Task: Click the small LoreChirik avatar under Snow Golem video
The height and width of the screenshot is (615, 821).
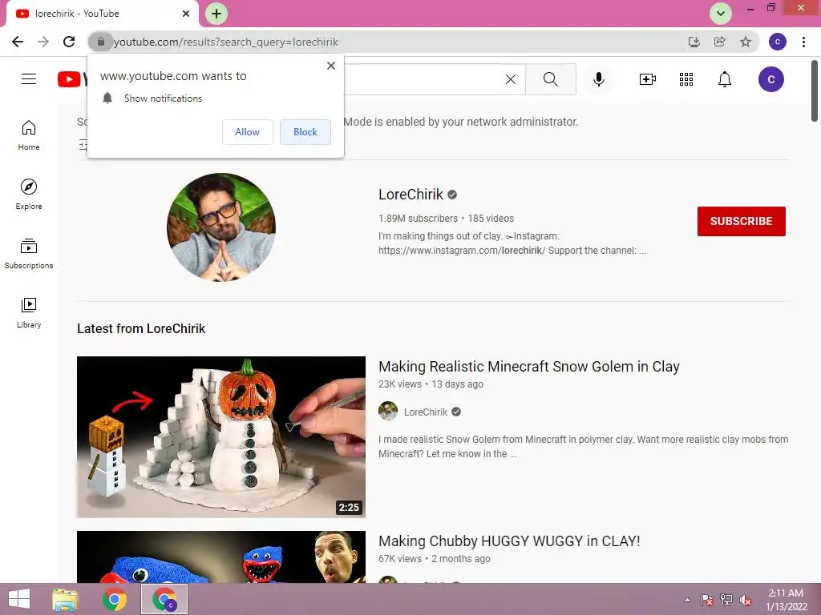Action: (388, 412)
